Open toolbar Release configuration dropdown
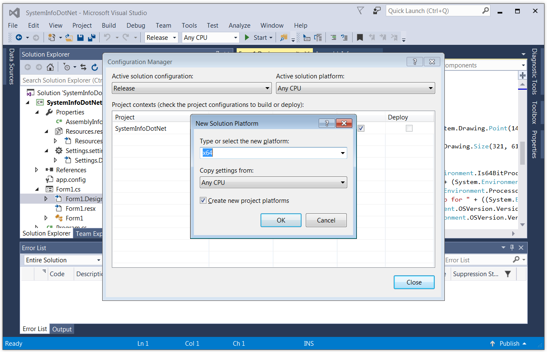 [174, 38]
